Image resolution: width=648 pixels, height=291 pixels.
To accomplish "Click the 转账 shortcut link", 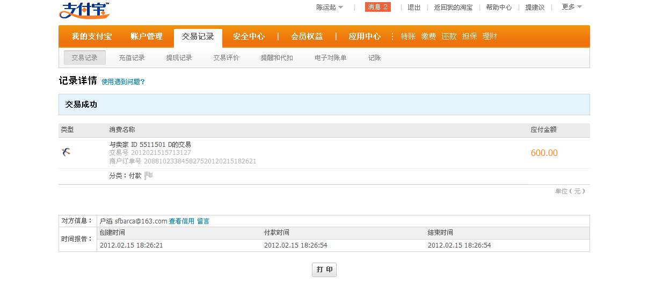I will pyautogui.click(x=408, y=36).
